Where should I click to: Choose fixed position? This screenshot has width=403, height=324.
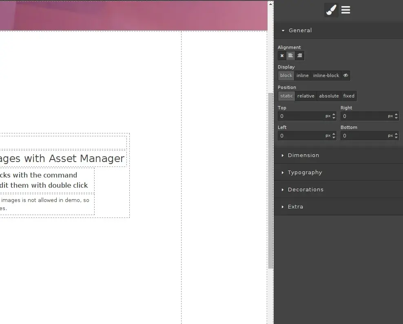(x=349, y=96)
